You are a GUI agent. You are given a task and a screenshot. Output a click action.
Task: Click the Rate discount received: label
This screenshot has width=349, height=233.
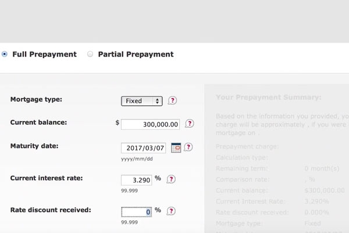point(51,210)
